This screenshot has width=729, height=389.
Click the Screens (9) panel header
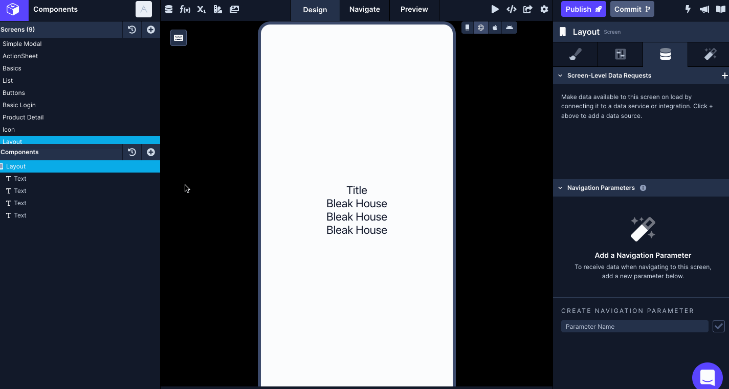pyautogui.click(x=61, y=30)
